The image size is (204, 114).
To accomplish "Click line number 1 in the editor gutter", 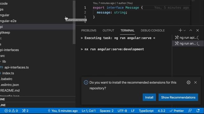I will coord(85,8).
